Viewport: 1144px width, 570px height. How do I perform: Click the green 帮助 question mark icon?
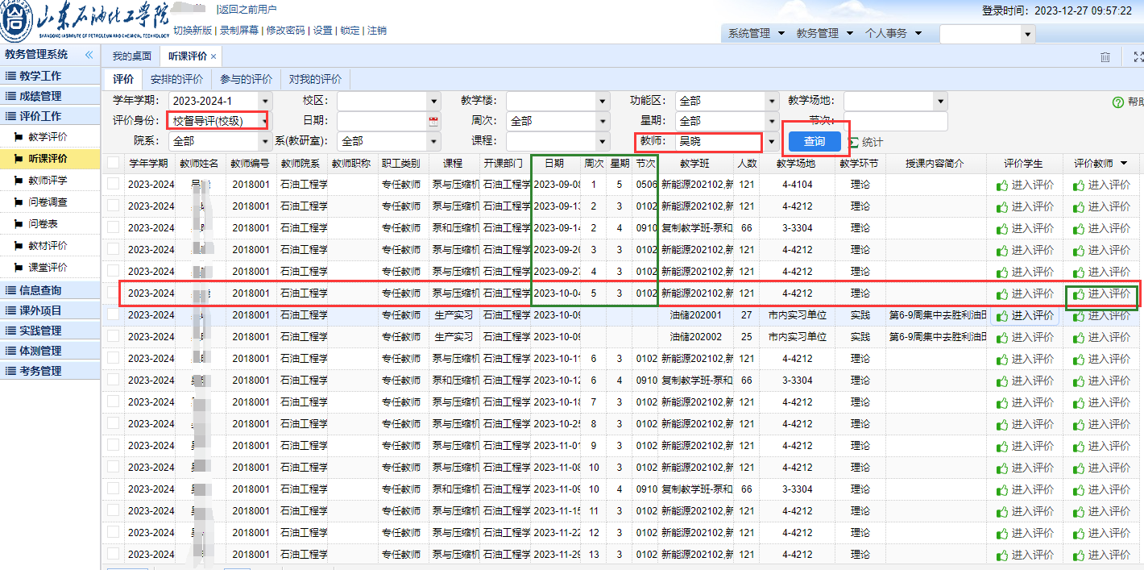click(1117, 102)
